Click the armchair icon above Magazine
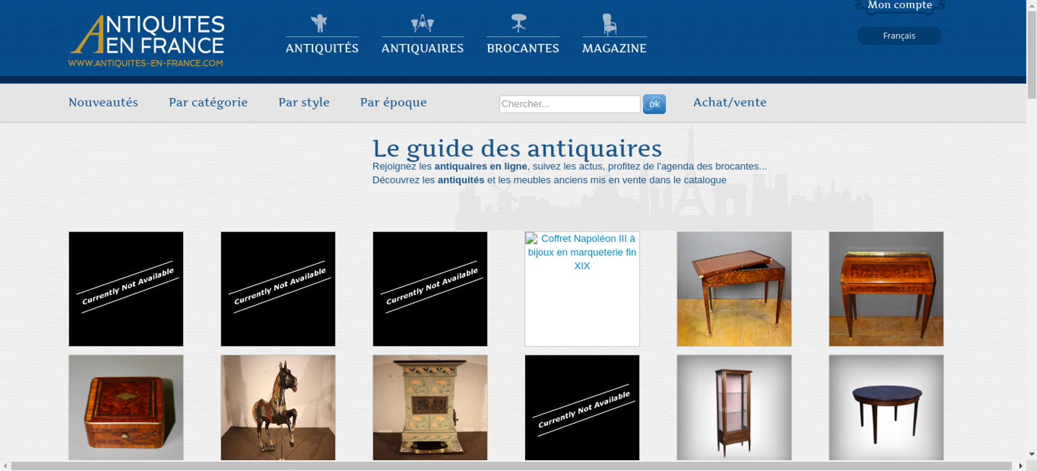 [609, 24]
